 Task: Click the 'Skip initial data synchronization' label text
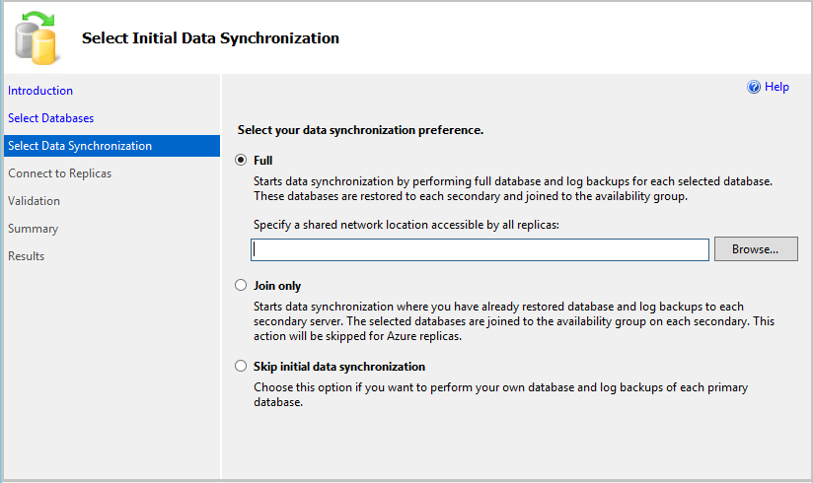coord(339,367)
